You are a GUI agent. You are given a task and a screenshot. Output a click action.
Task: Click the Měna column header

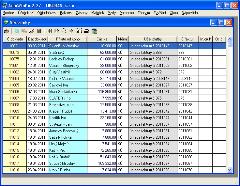coord(123,39)
